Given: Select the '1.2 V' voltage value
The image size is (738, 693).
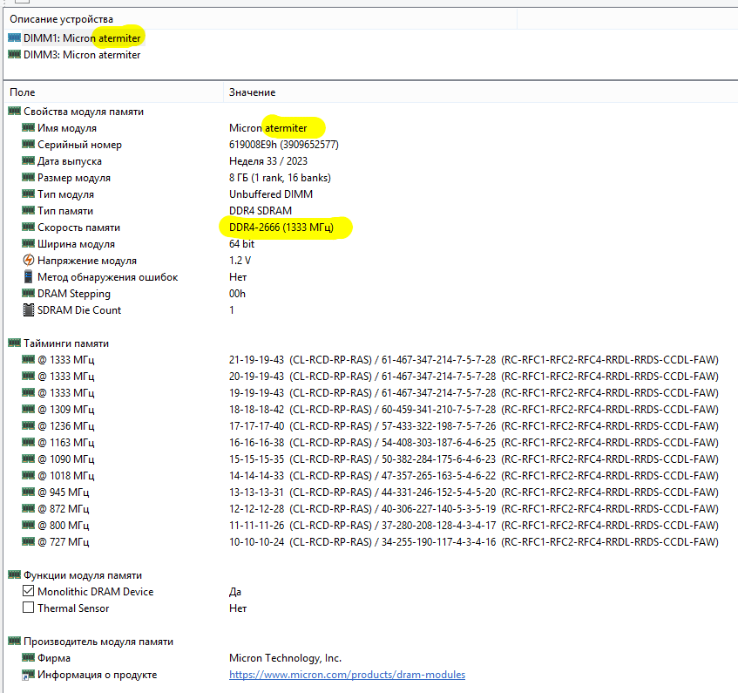Looking at the screenshot, I should (x=240, y=261).
